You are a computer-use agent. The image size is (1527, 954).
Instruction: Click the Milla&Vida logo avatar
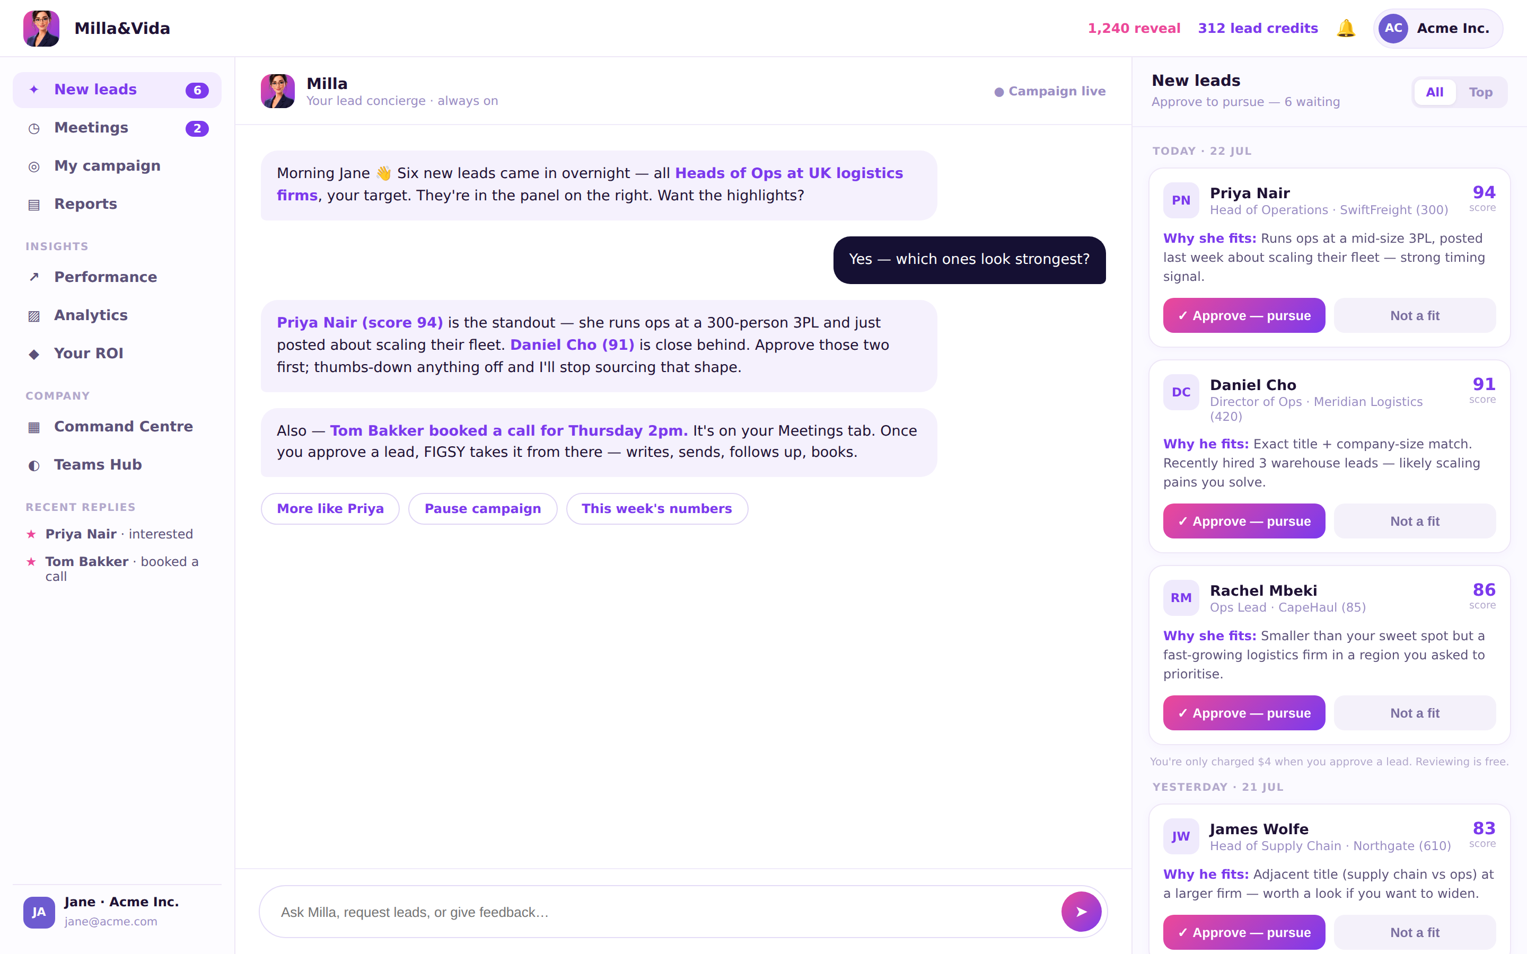click(x=41, y=29)
